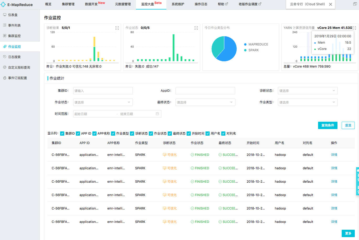Image resolution: width=359 pixels, height=240 pixels.
Task: Uncheck the APP名称 column checkbox
Action: pos(94,134)
